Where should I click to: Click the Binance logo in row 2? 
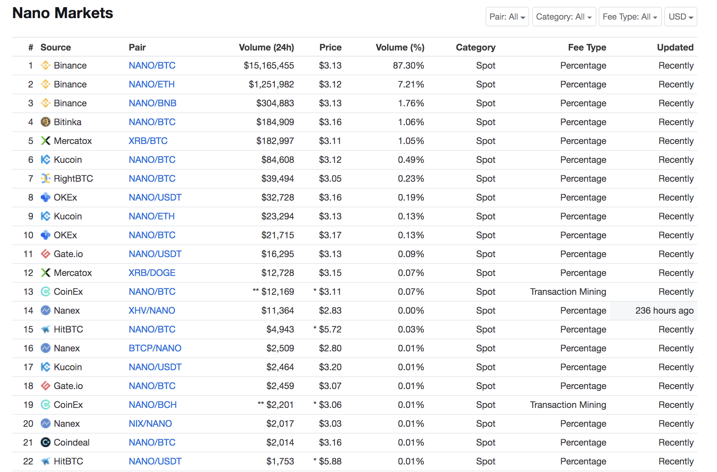(46, 84)
